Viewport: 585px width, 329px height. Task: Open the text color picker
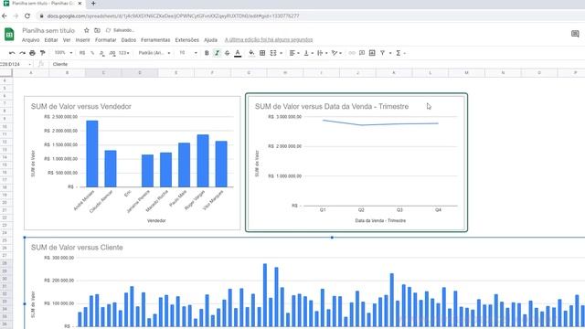click(238, 53)
